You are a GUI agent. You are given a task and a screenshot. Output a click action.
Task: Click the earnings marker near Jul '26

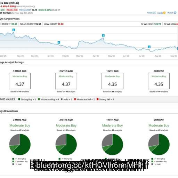click(x=149, y=47)
